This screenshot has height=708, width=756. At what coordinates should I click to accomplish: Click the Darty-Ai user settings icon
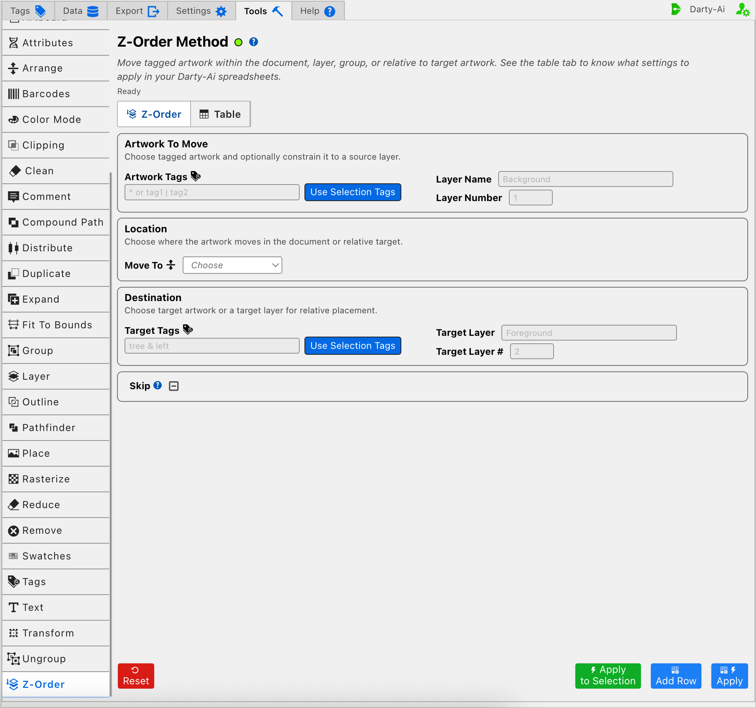743,10
